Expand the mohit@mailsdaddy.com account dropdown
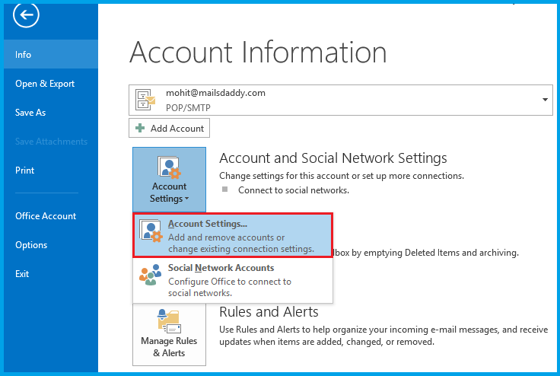 (x=340, y=100)
